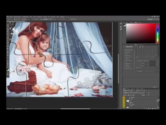Toggle the Scattering brush checkbox

pos(124,52)
